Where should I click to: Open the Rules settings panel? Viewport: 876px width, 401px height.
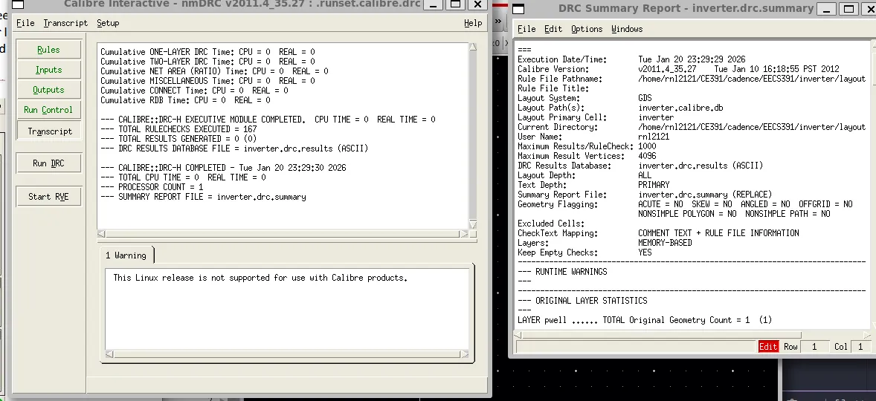49,50
